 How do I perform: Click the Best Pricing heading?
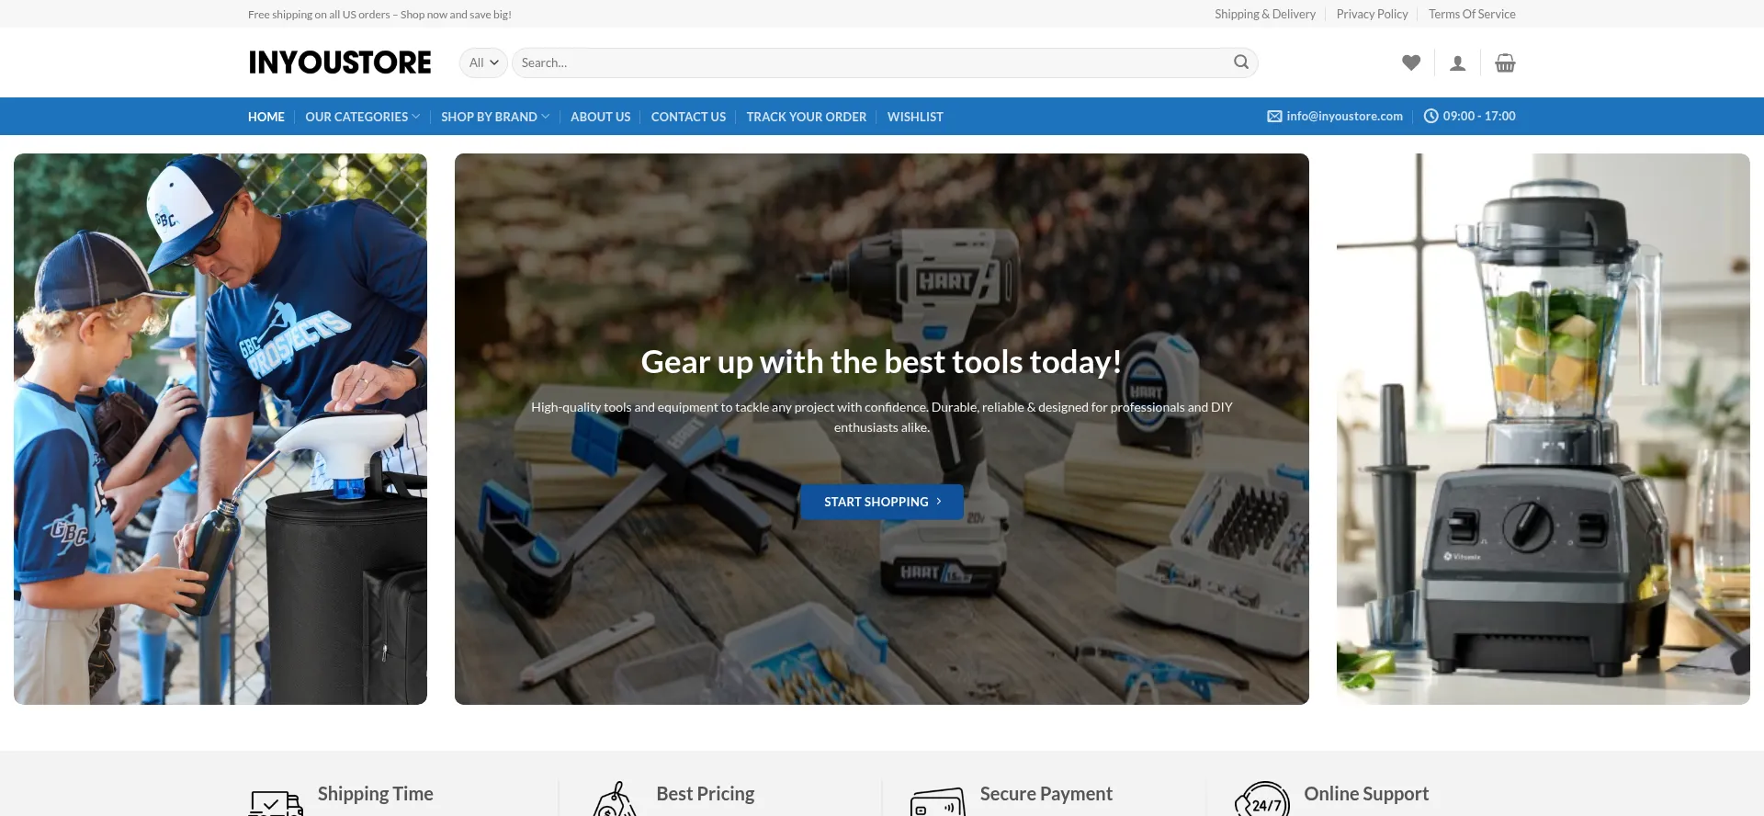[706, 794]
